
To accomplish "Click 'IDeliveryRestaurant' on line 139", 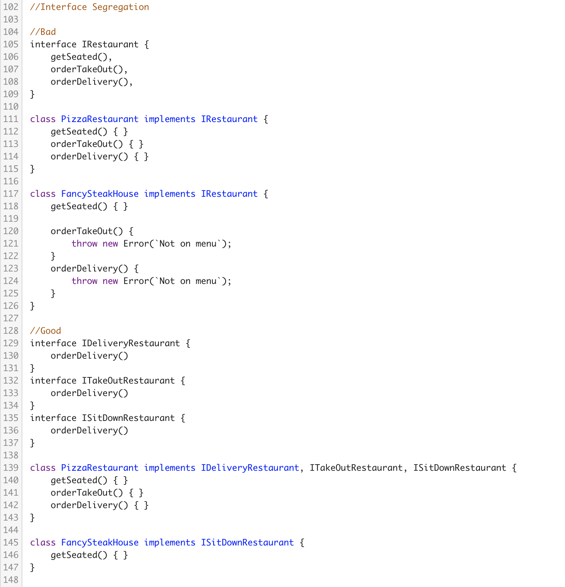I will [x=250, y=468].
